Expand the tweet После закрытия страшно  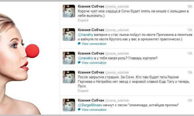coord(83,91)
